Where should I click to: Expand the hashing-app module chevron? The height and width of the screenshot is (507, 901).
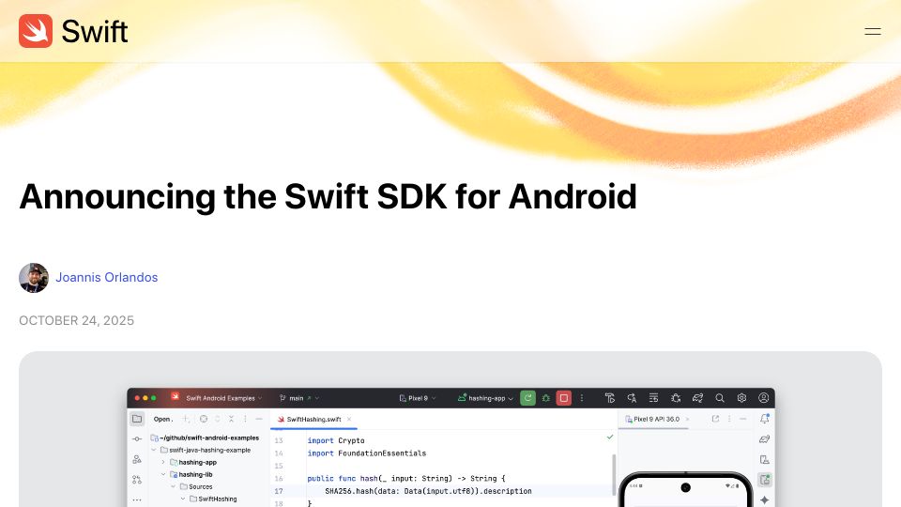163,462
